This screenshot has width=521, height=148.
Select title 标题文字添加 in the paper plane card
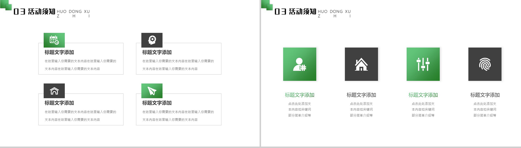coord(157,103)
